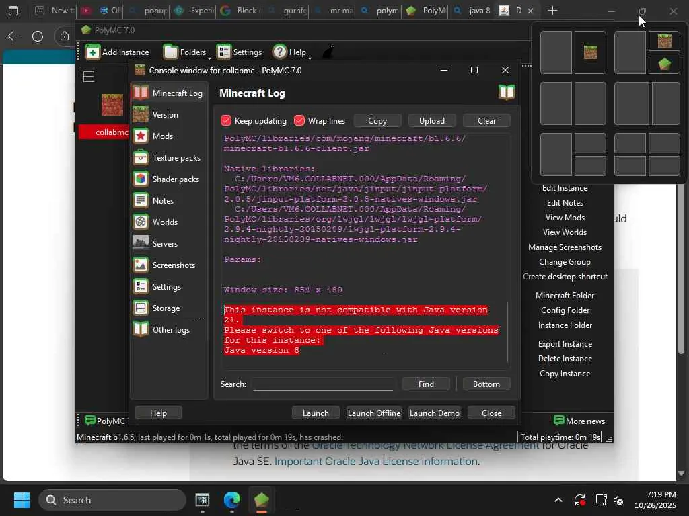Select the collabmc instance icon

click(112, 104)
